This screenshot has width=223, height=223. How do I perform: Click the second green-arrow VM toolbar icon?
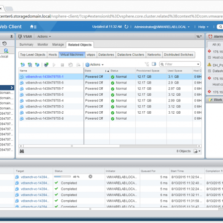coord(30,64)
